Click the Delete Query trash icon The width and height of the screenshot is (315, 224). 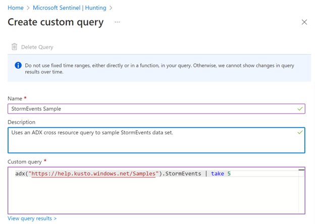click(x=14, y=47)
